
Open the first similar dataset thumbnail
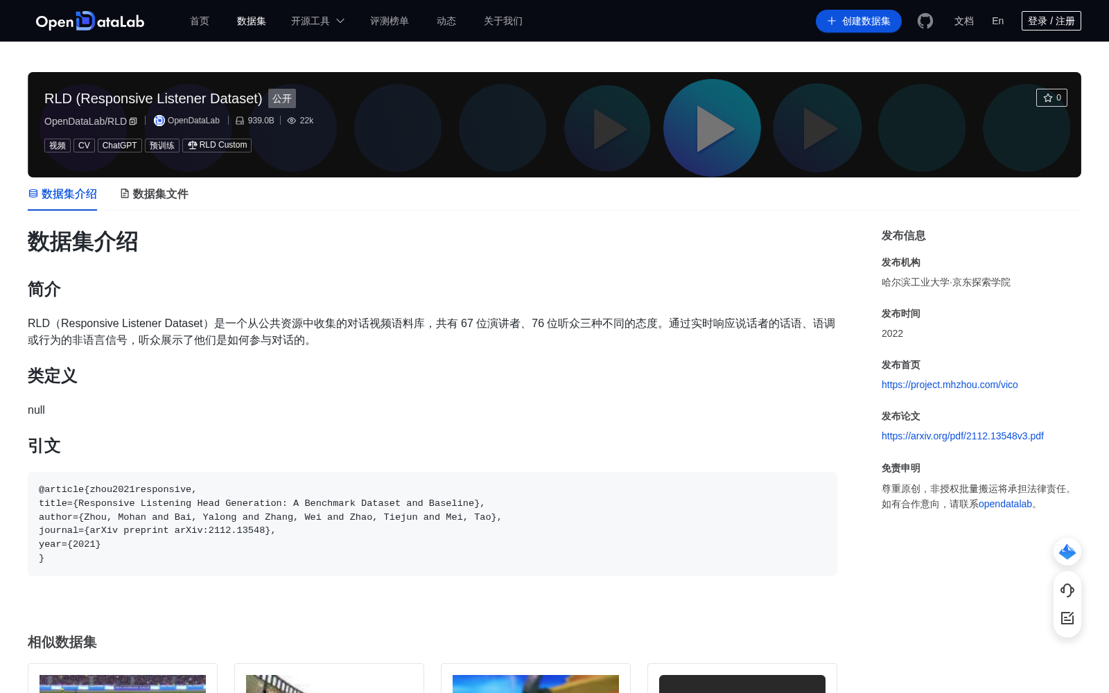[123, 684]
